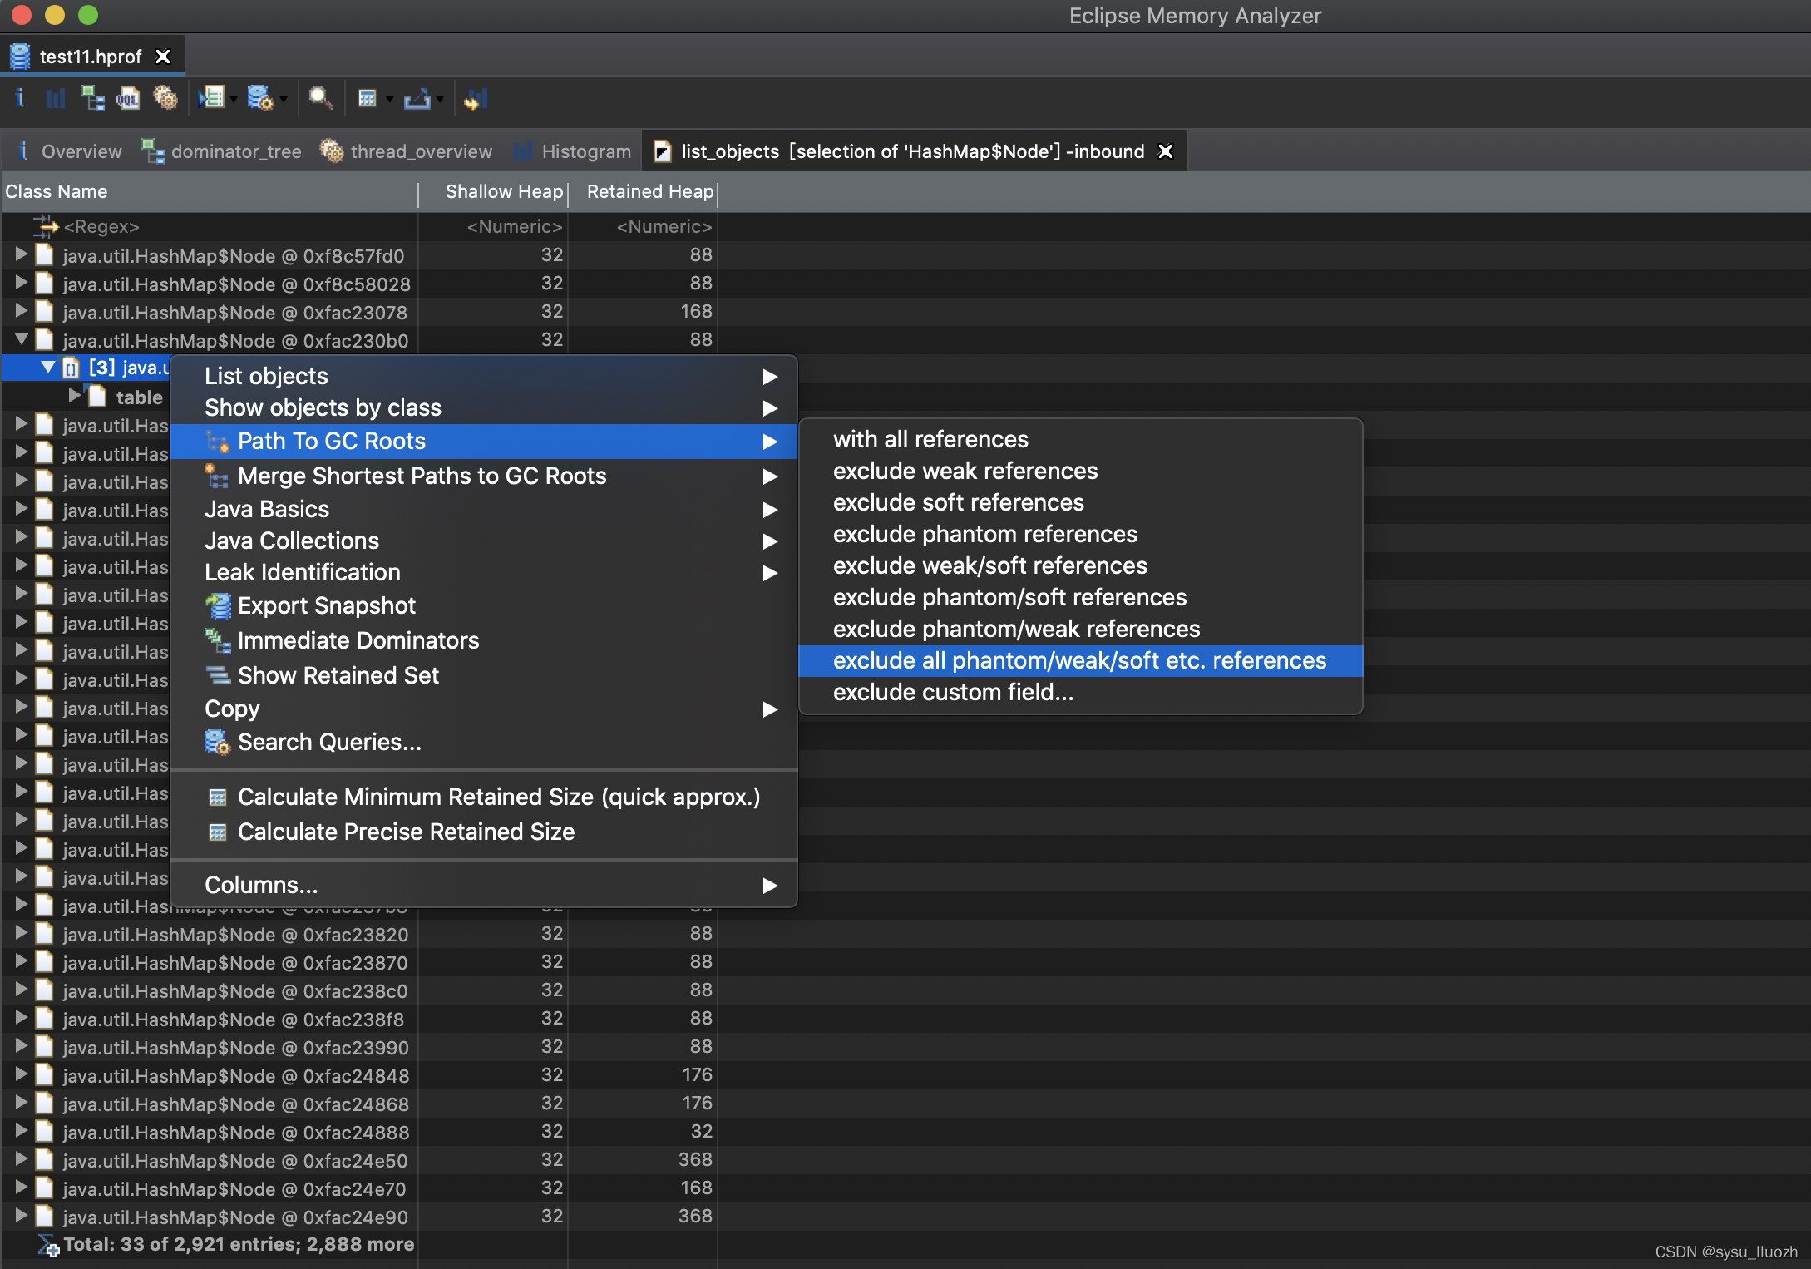Open the expert system test dropdown arrow
This screenshot has height=1269, width=1811.
point(234,100)
